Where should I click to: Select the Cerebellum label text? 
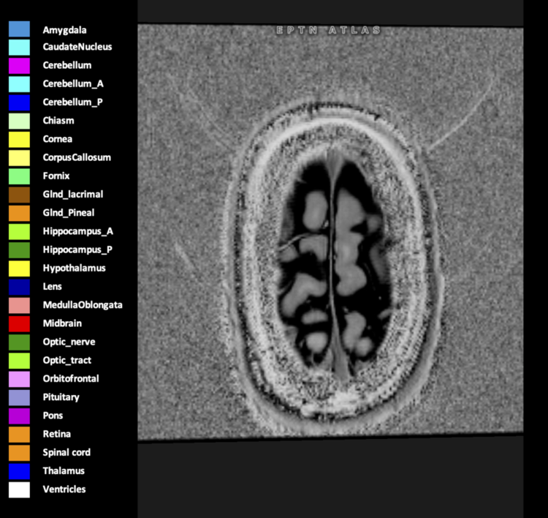[x=67, y=65]
